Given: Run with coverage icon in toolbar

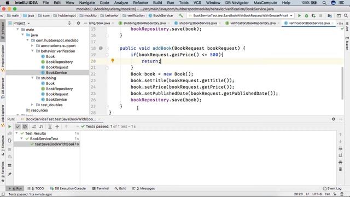Looking at the screenshot, I should [313, 16].
